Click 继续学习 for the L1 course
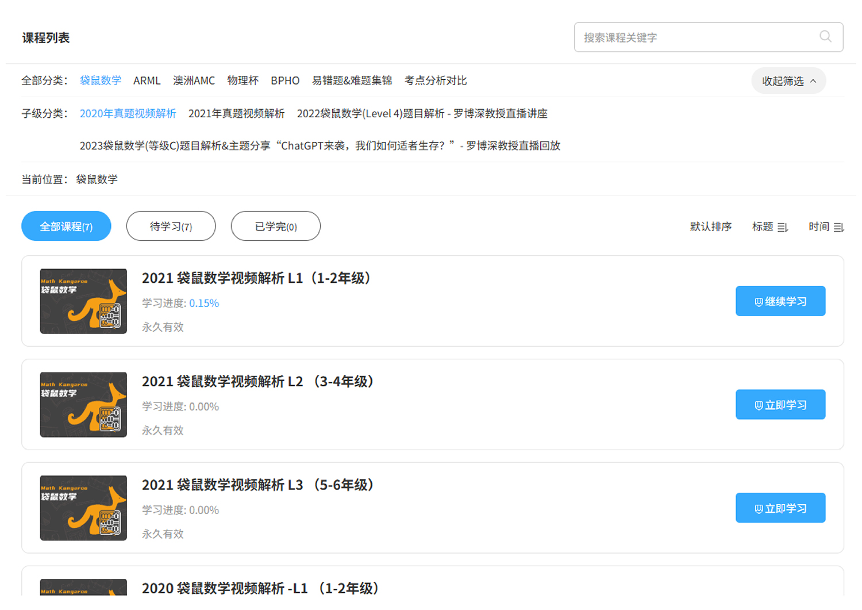This screenshot has height=610, width=862. tap(780, 301)
